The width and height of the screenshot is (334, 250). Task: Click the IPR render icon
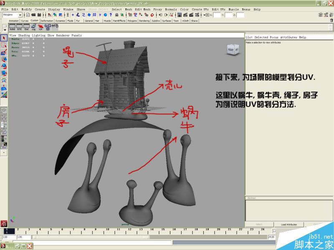191,15
